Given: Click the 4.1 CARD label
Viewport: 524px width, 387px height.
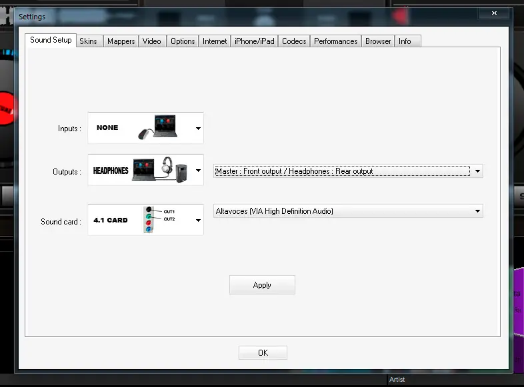Looking at the screenshot, I should pyautogui.click(x=111, y=220).
